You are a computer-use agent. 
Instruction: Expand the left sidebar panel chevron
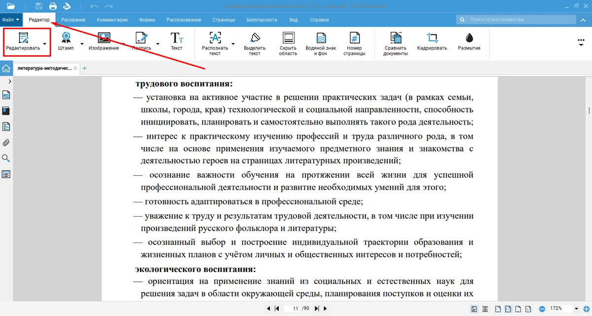click(x=10, y=81)
